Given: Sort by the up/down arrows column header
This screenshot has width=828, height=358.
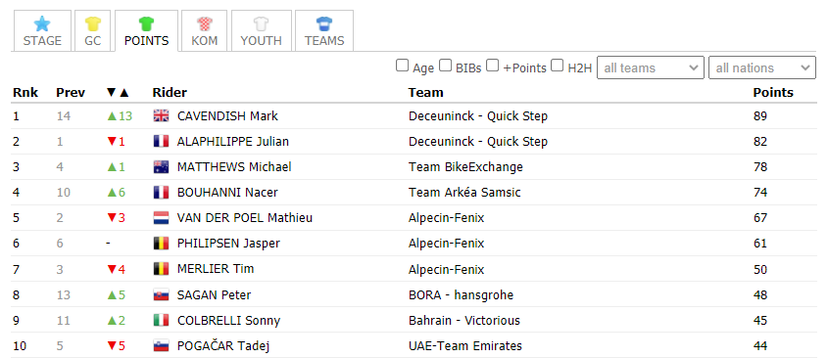Looking at the screenshot, I should (x=118, y=93).
